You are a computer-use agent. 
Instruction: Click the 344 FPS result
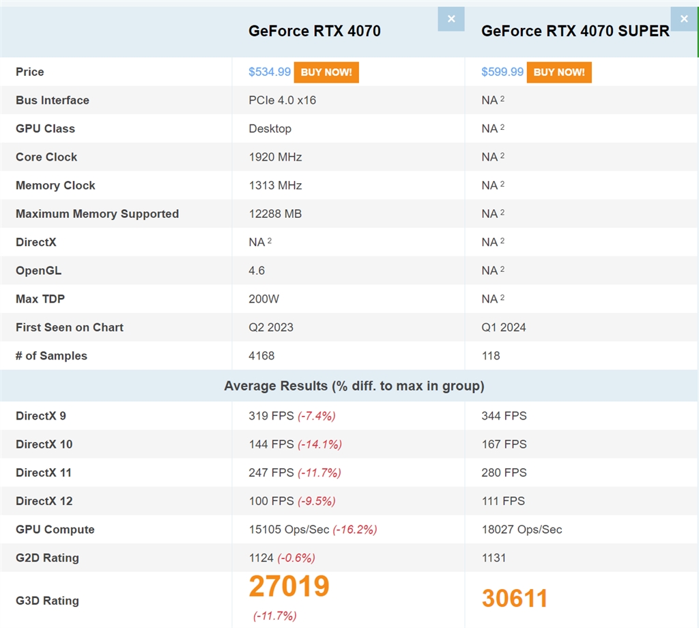[x=504, y=416]
